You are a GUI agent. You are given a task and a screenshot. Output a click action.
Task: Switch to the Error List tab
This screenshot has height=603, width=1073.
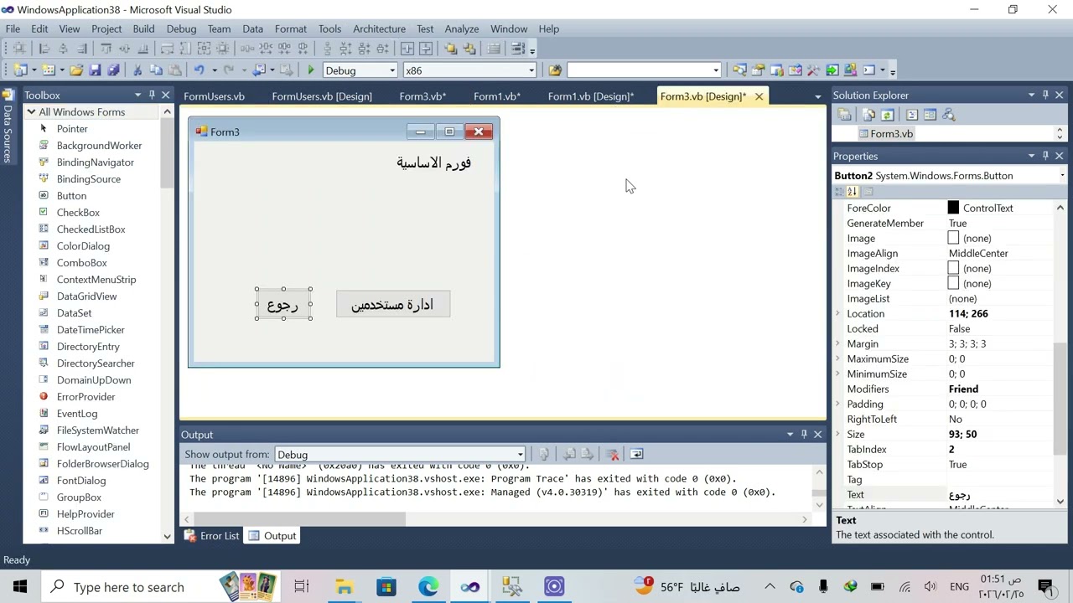click(x=211, y=536)
